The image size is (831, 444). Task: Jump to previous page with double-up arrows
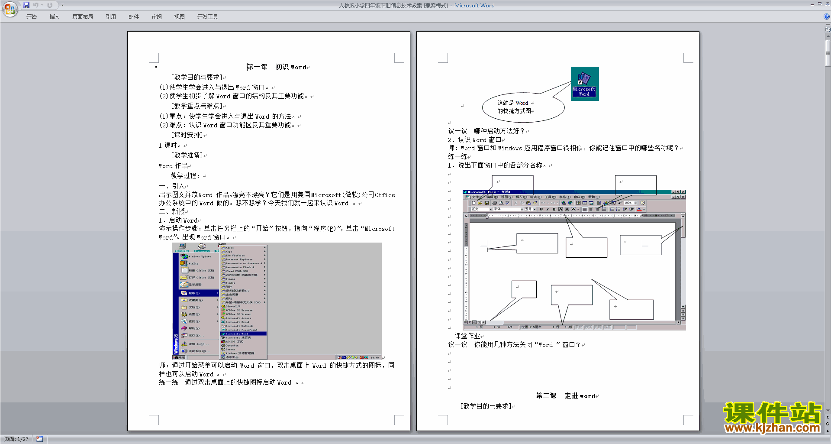[x=828, y=418]
